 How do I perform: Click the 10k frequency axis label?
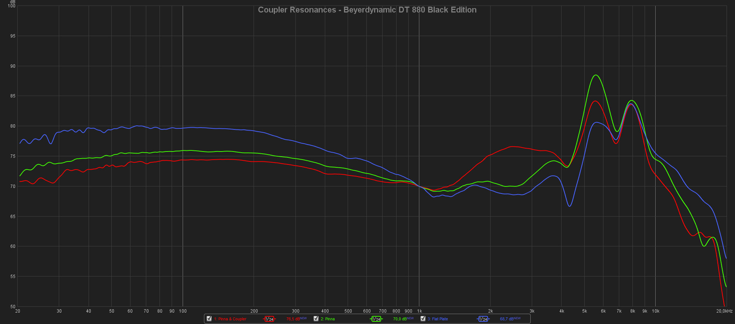tap(656, 311)
